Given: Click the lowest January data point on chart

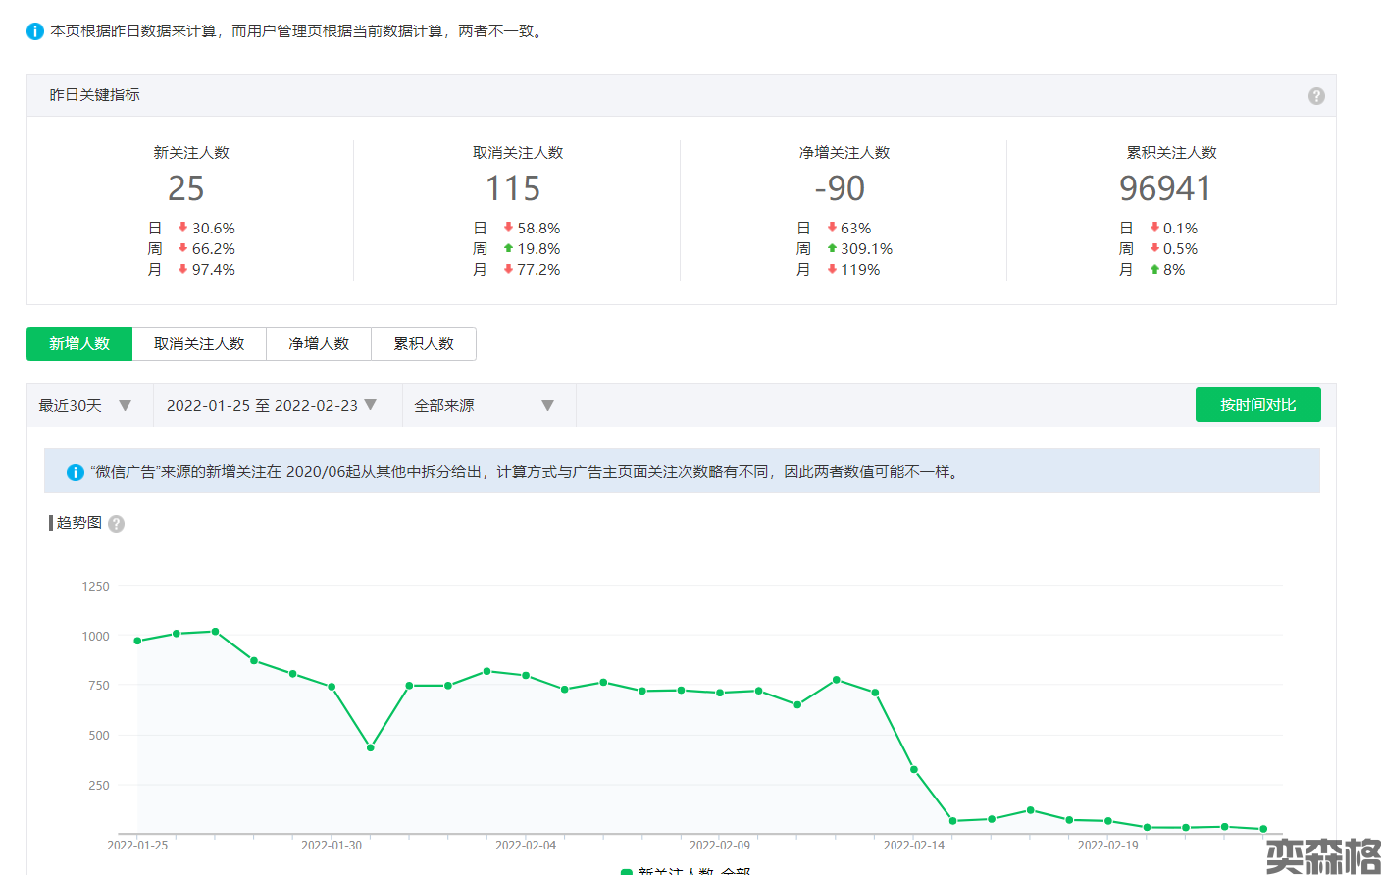Looking at the screenshot, I should click(371, 747).
